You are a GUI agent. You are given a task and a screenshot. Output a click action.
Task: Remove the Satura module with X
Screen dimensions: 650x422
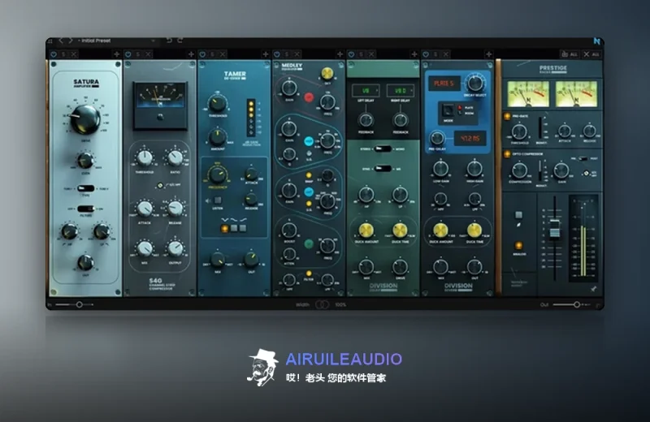[x=74, y=54]
